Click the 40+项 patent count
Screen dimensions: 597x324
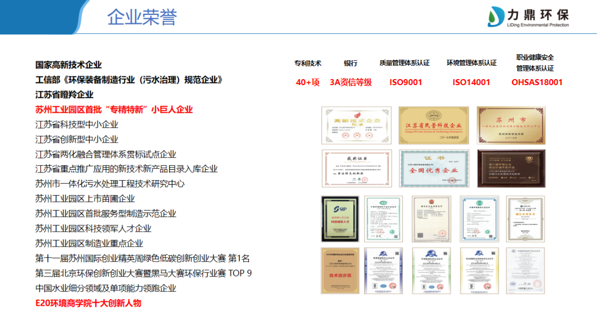point(308,82)
